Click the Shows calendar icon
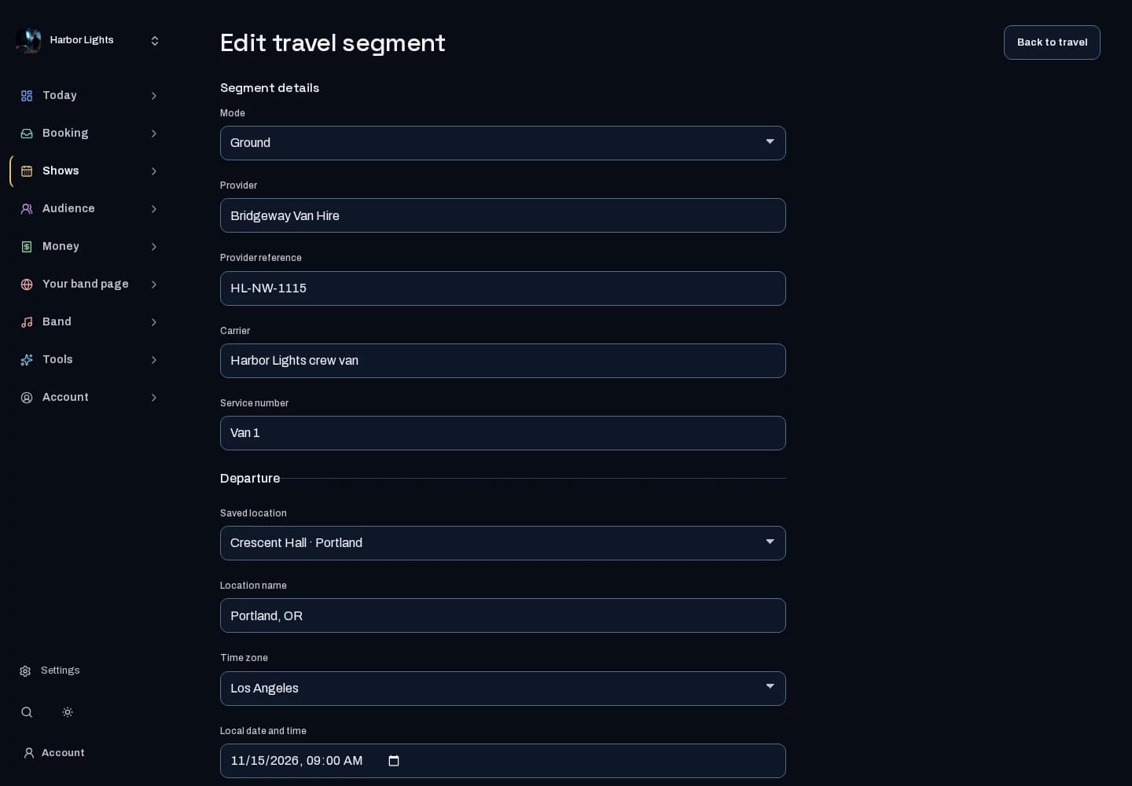Image resolution: width=1132 pixels, height=786 pixels. pos(27,171)
